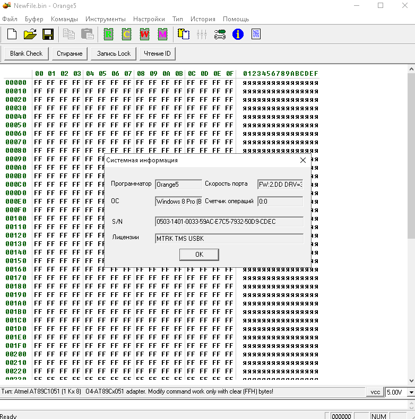Click the red W write chip icon
Screen dimensions: 415x419
pyautogui.click(x=144, y=34)
